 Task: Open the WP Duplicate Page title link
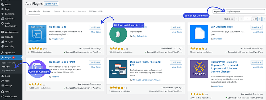[x=222, y=27]
